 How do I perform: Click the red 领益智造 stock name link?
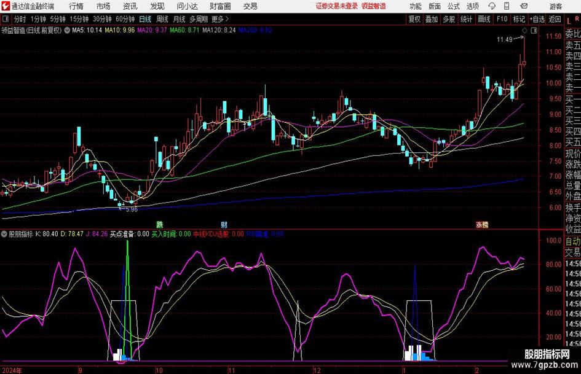(x=374, y=6)
